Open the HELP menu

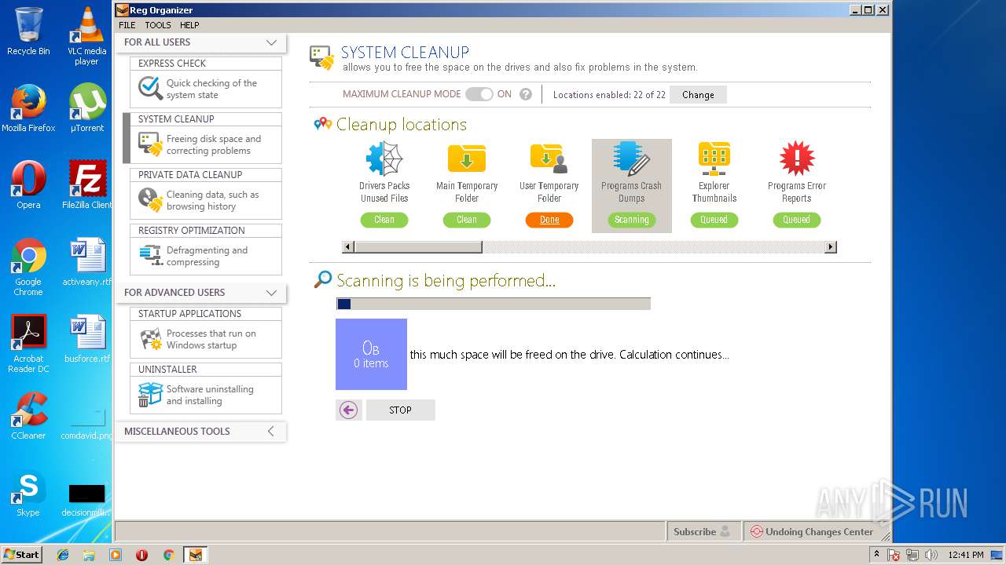click(x=189, y=25)
